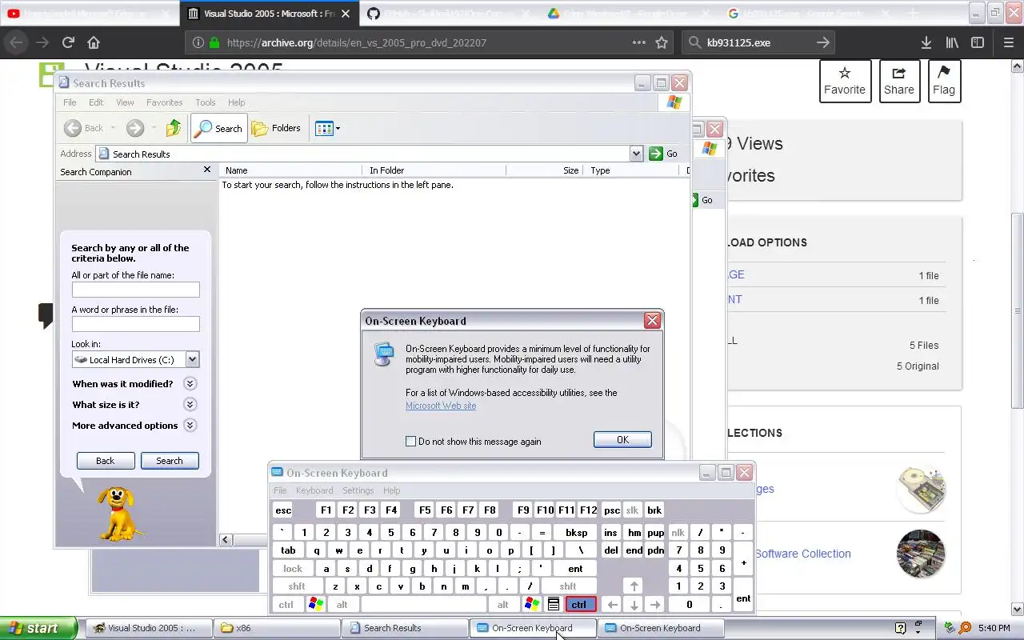Share this archive.org item
This screenshot has width=1024, height=640.
[899, 81]
